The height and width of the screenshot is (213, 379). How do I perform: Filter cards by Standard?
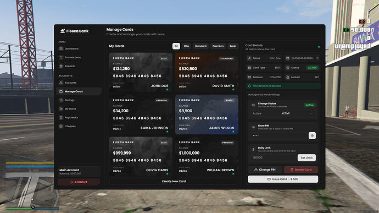[x=200, y=46]
